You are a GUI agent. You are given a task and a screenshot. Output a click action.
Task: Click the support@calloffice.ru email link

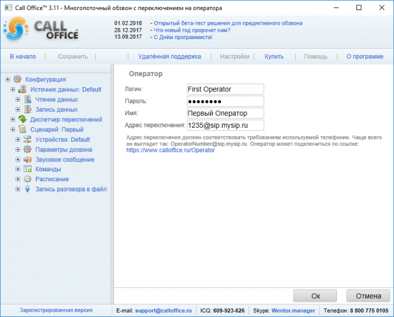pyautogui.click(x=163, y=311)
